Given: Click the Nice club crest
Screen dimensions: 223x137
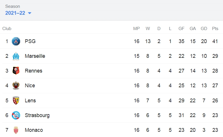Looking at the screenshot, I should [x=16, y=86].
